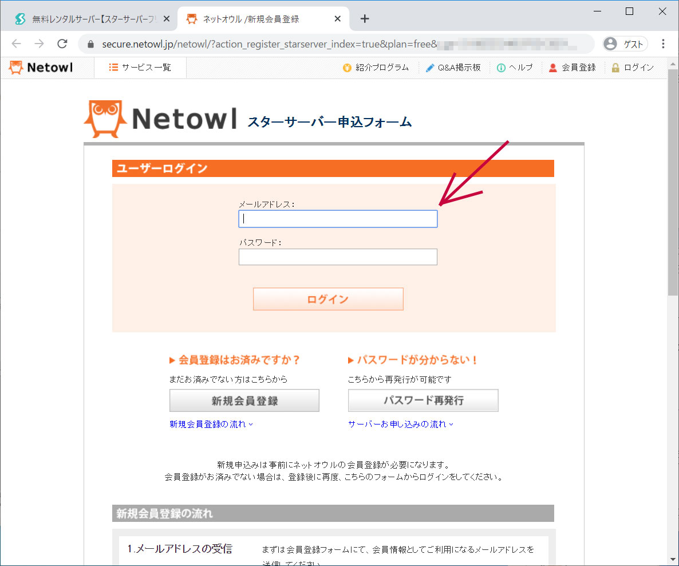
Task: Submit with the orange ログイン button
Action: 328,299
